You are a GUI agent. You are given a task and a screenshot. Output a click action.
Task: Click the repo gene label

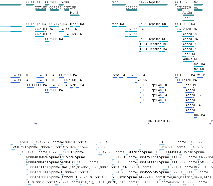coord(115,2)
